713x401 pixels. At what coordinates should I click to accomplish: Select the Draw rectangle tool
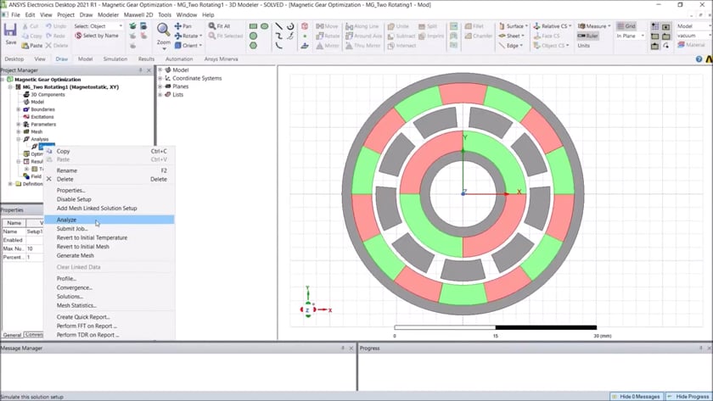pyautogui.click(x=253, y=26)
